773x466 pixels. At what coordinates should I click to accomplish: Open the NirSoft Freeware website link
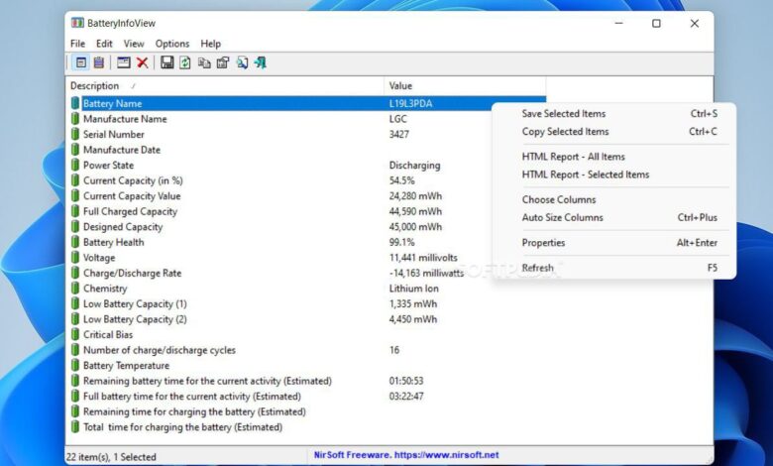point(406,455)
